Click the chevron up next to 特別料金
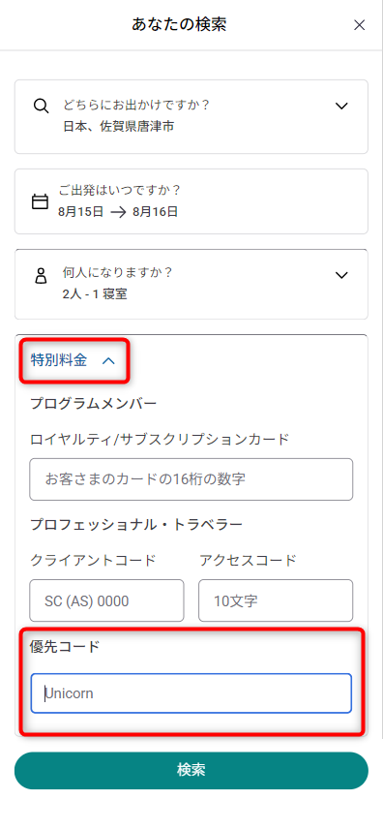The image size is (383, 830). (x=107, y=361)
